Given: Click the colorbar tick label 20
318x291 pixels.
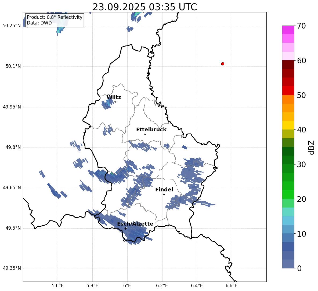Looking at the screenshot, I should pos(301,199).
